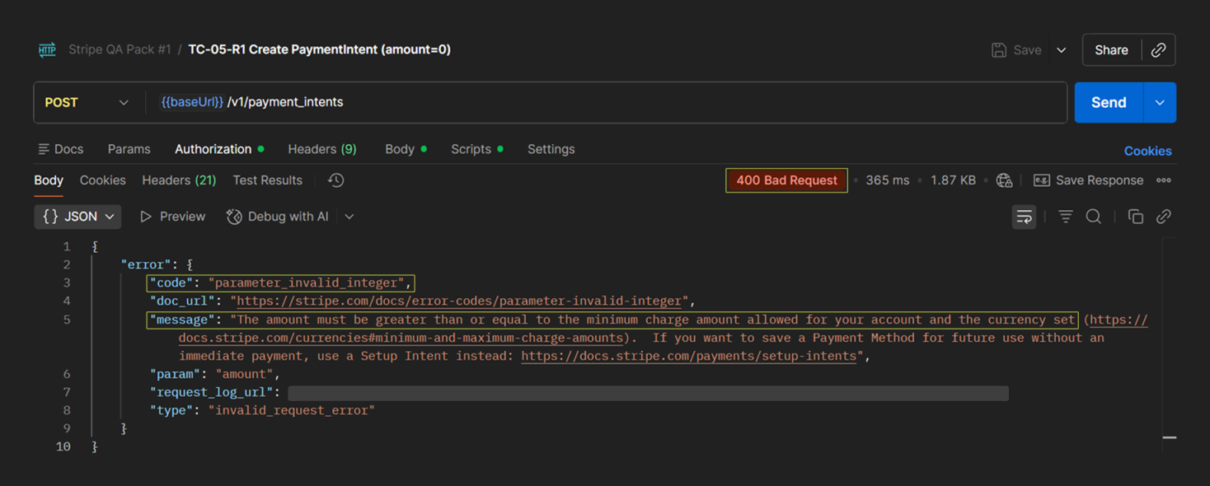Click the {{baseUrl}} variable in the URL
Image resolution: width=1210 pixels, height=486 pixels.
coord(192,102)
